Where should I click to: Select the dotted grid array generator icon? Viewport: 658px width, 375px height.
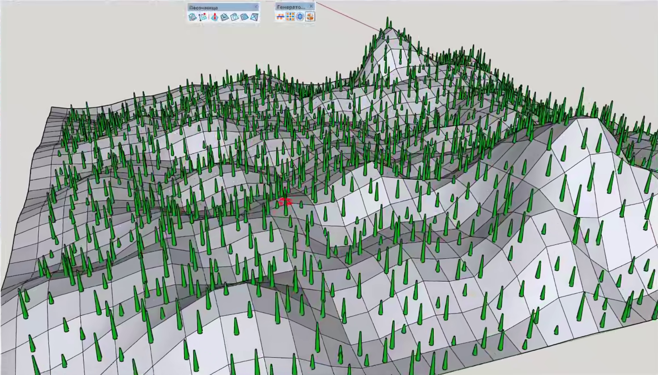tap(290, 16)
